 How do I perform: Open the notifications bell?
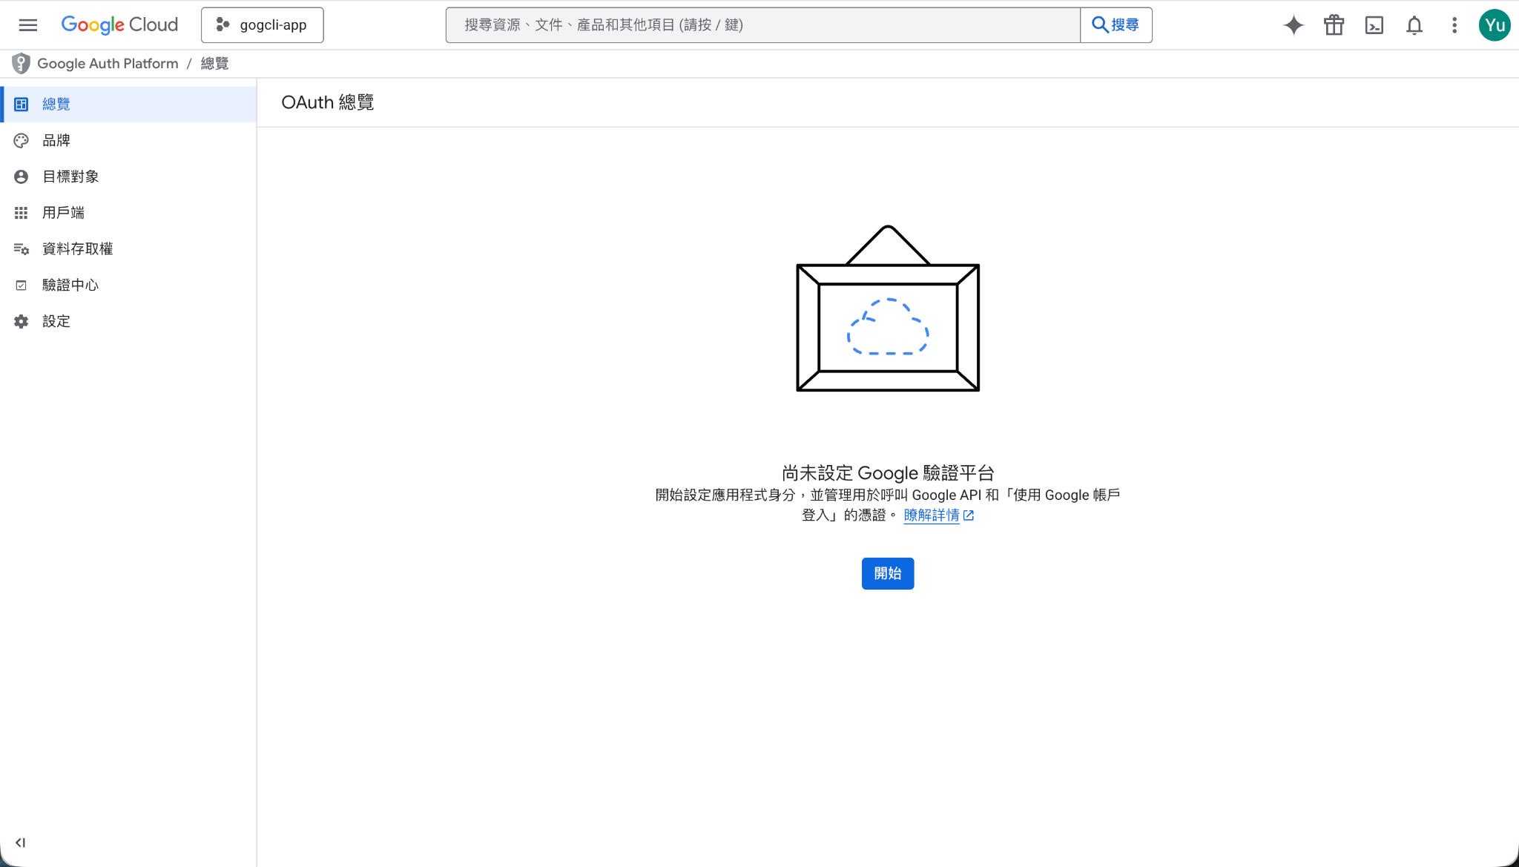(x=1414, y=25)
